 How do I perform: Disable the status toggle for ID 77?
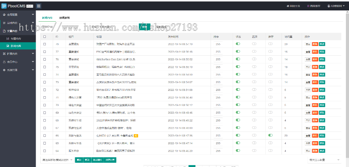(x=238, y=51)
